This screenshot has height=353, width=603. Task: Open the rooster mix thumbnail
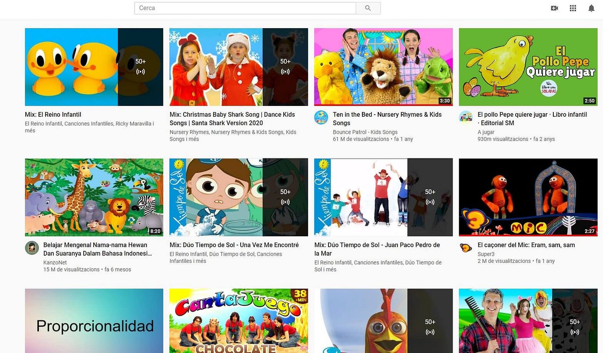(x=384, y=321)
